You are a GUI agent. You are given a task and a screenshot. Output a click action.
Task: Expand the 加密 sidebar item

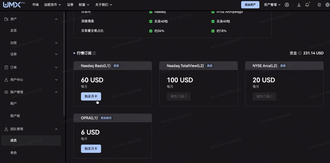click(56, 43)
